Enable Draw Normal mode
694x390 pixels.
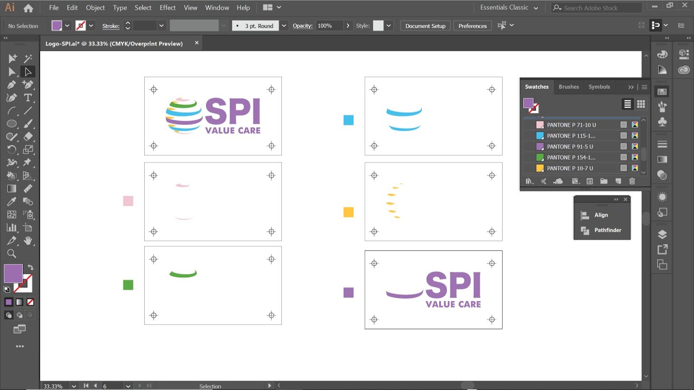coord(9,315)
